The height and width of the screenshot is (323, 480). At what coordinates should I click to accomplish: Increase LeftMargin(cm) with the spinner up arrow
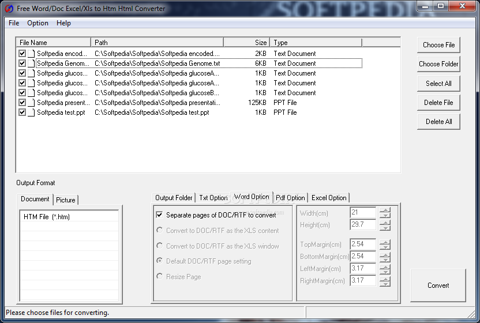385,266
